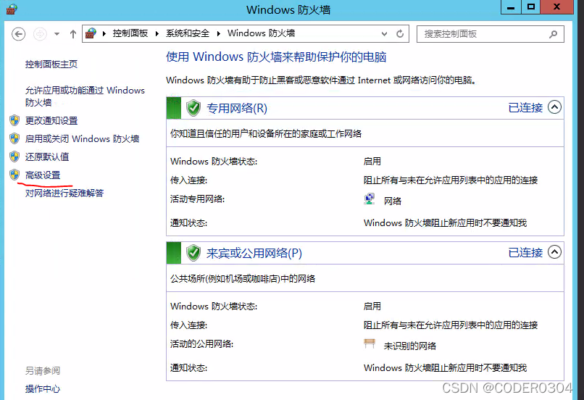Click the network computer icon beside 网络
This screenshot has width=584, height=400.
coord(369,199)
